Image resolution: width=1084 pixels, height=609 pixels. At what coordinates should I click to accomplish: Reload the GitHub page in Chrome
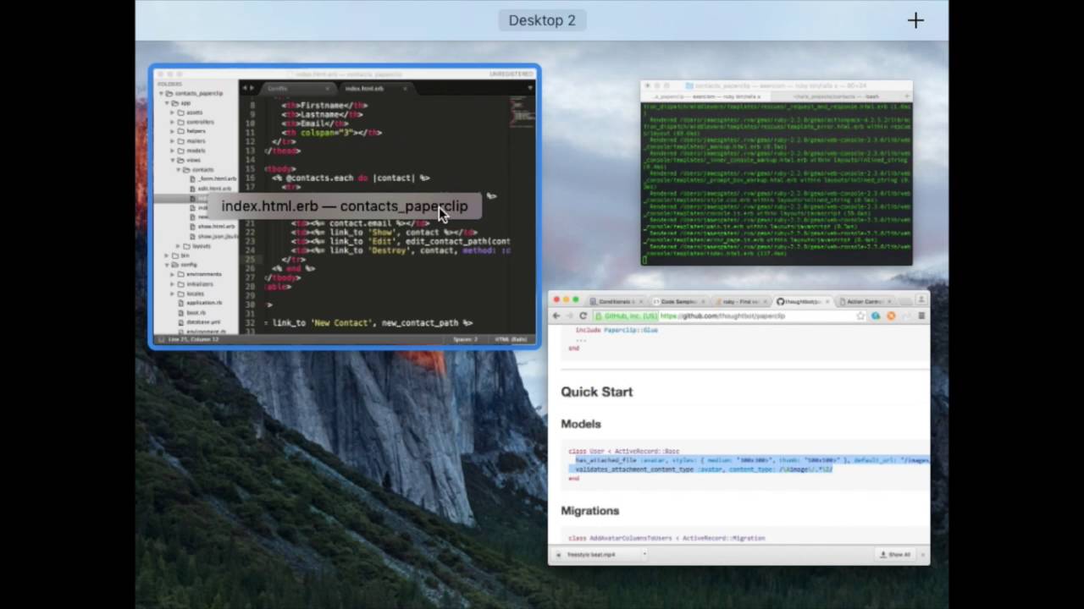click(583, 315)
